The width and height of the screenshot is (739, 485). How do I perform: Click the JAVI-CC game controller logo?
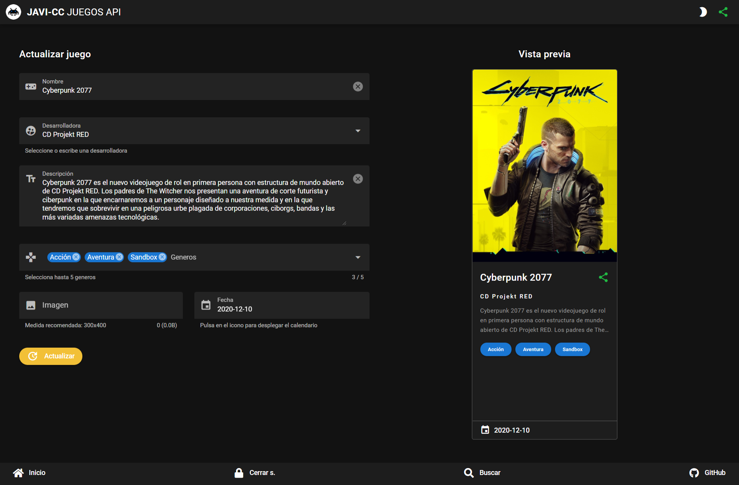coord(13,12)
